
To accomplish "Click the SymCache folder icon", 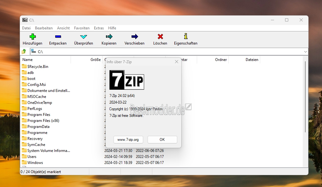I will pos(24,144).
